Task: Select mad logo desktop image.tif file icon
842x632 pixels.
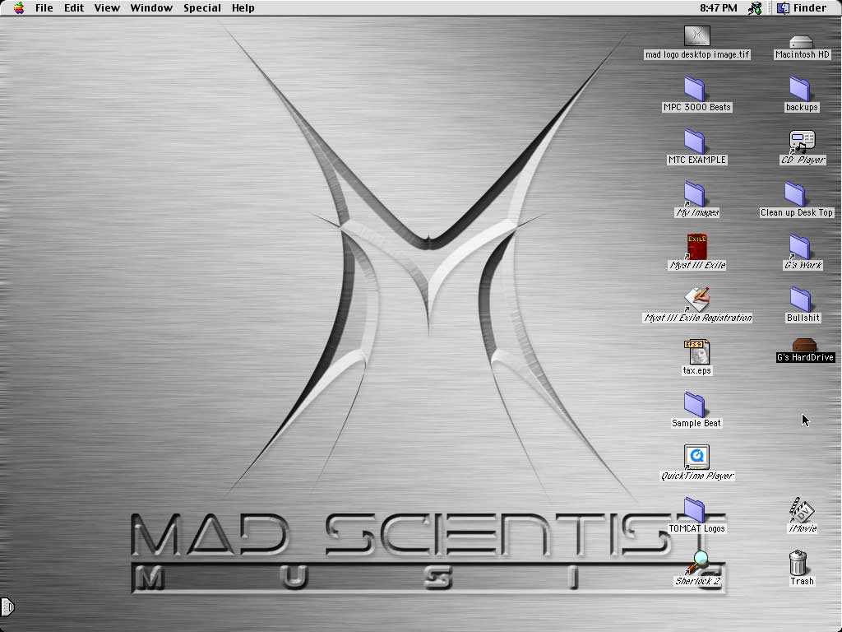Action: pyautogui.click(x=697, y=36)
